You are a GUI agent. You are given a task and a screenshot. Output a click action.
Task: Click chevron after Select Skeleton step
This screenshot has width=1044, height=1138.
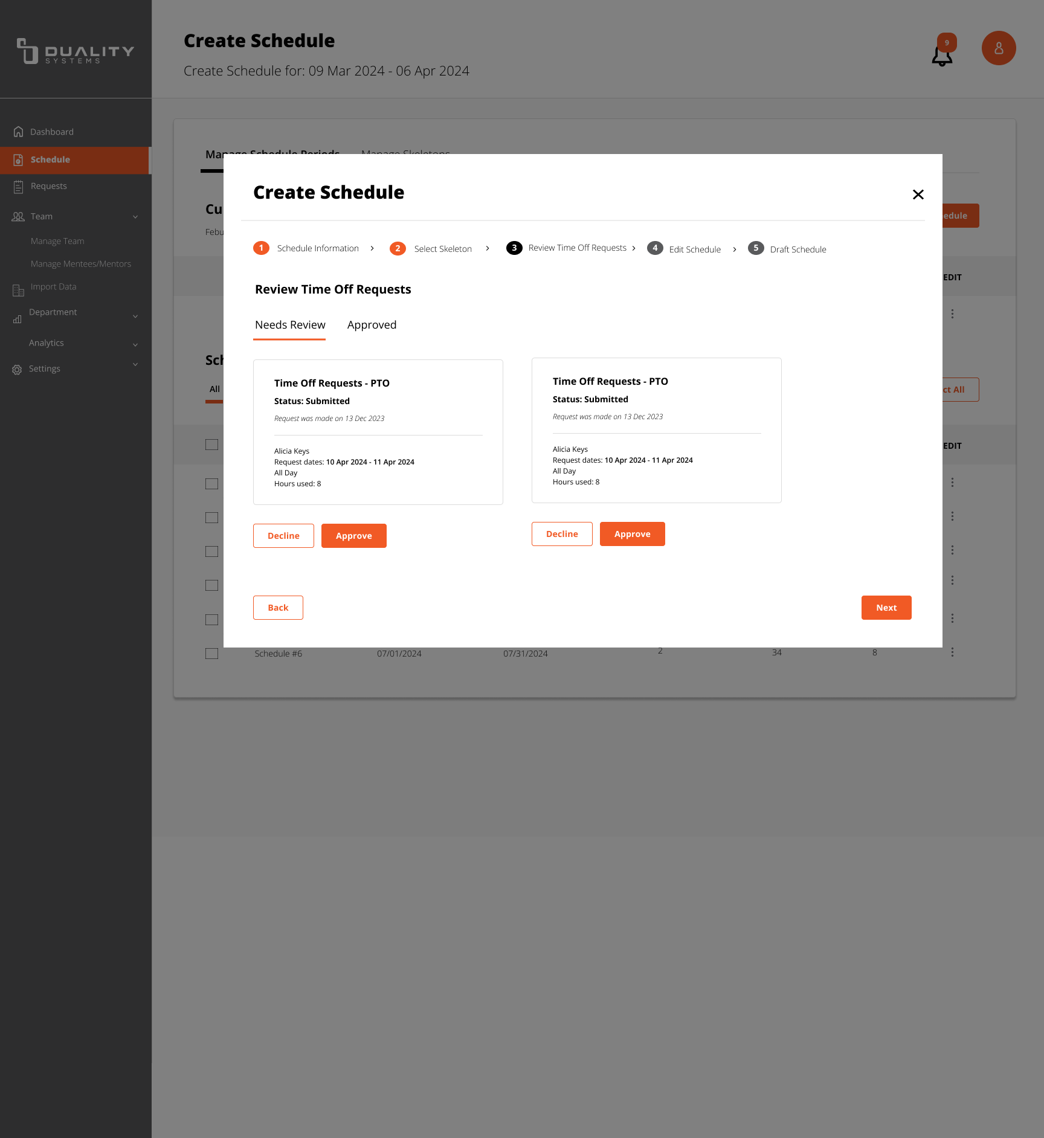(x=488, y=248)
